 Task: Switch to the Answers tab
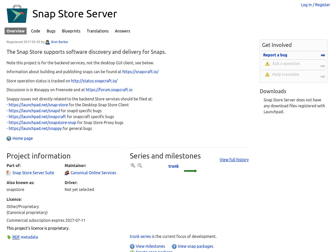pyautogui.click(x=122, y=31)
